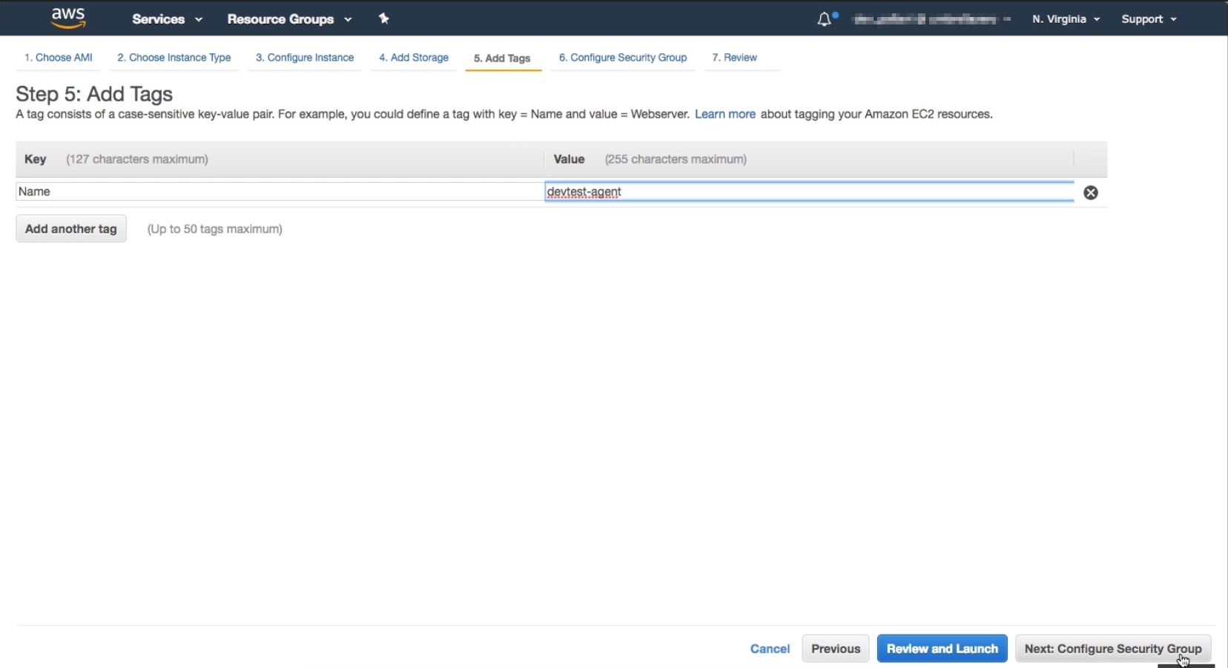Follow the Learn more link
The height and width of the screenshot is (668, 1228).
(x=724, y=114)
